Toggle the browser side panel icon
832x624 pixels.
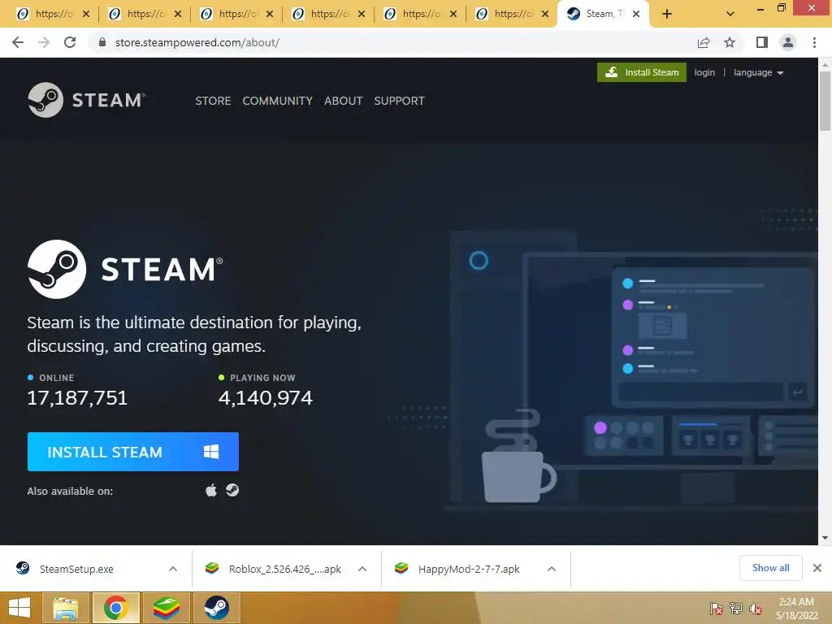coord(762,42)
